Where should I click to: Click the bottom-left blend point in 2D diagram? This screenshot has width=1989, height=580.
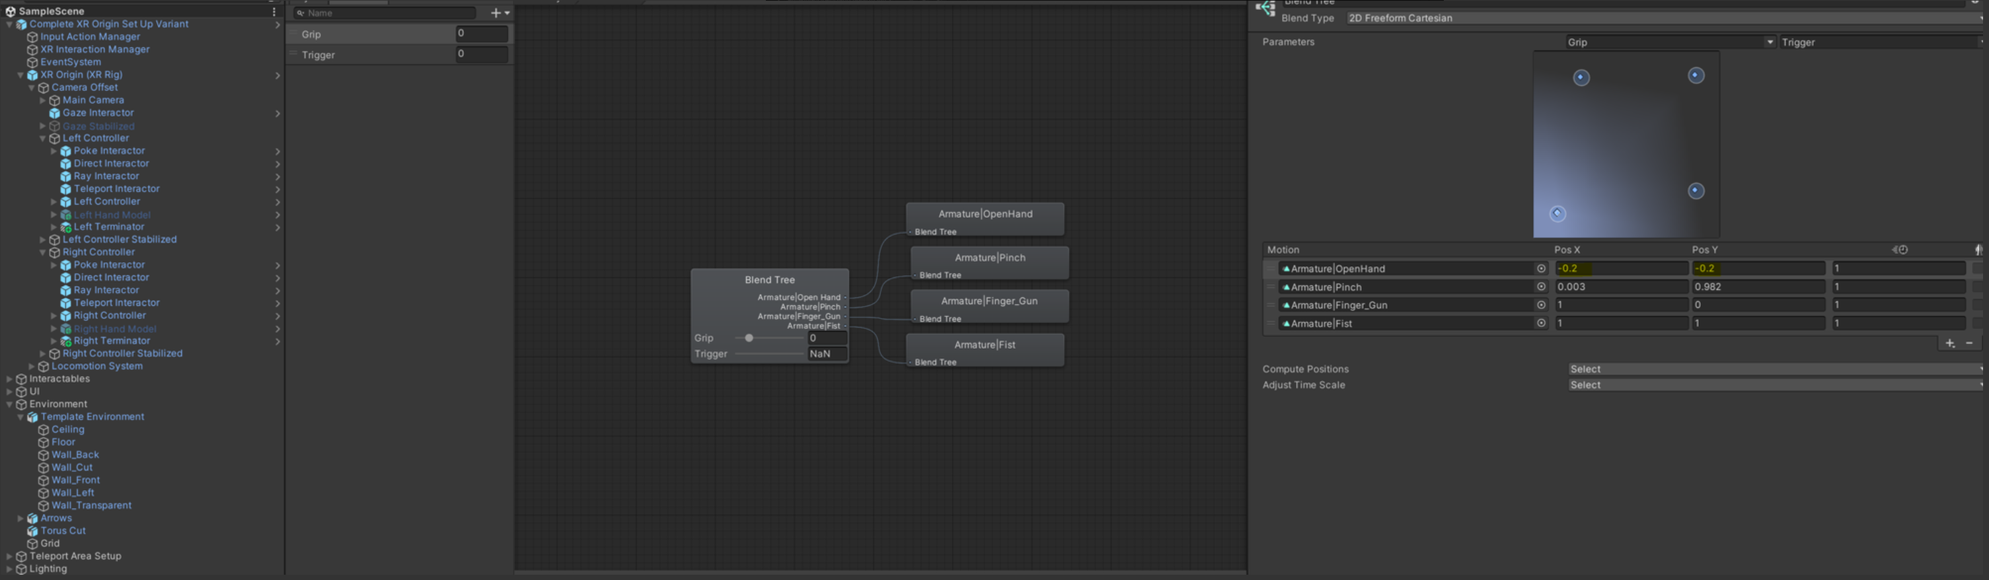[x=1557, y=214]
